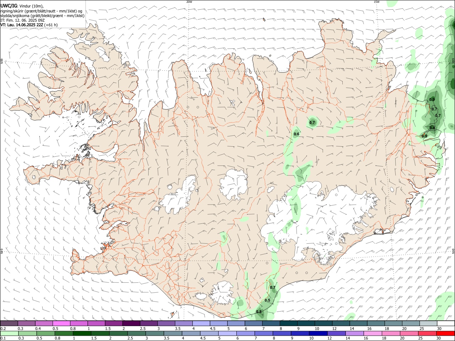Click the 'VT: Lau. 14.06.2025 22Z (+61 h)' line
455x341 pixels.
click(29, 25)
